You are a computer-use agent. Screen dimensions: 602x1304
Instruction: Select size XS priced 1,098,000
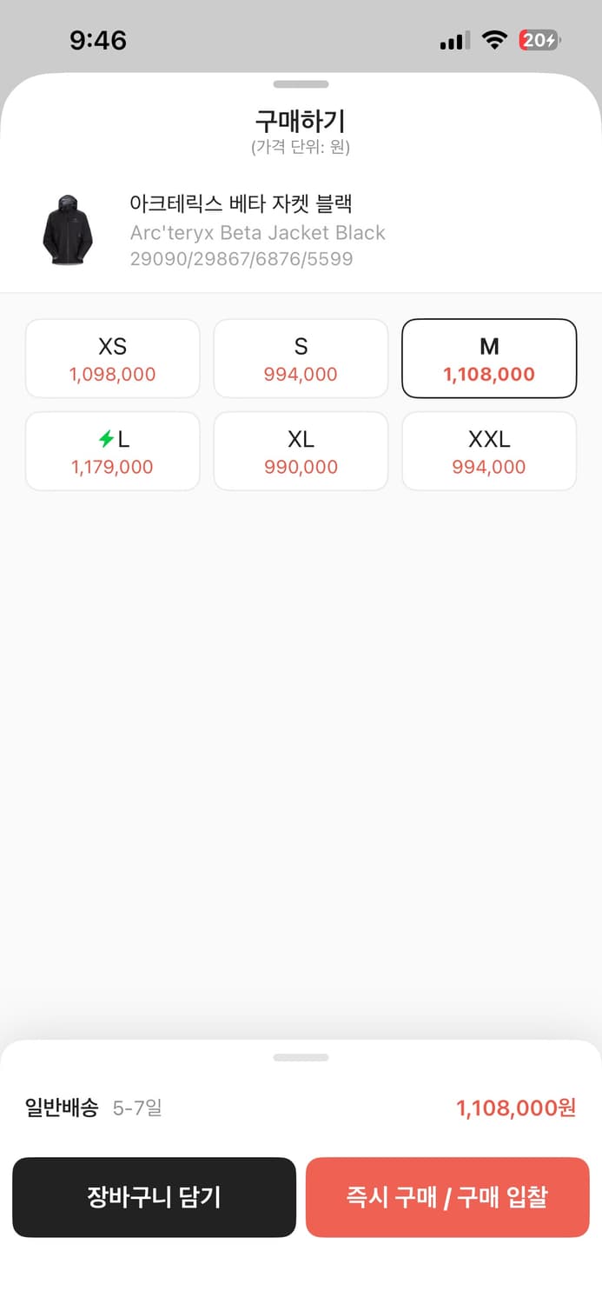pos(113,359)
